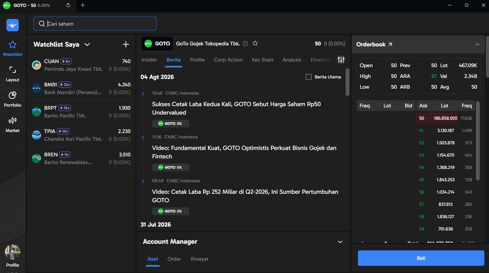The height and width of the screenshot is (273, 489).
Task: Click GOTO 0% tag under 09:49 news
Action: (170, 211)
